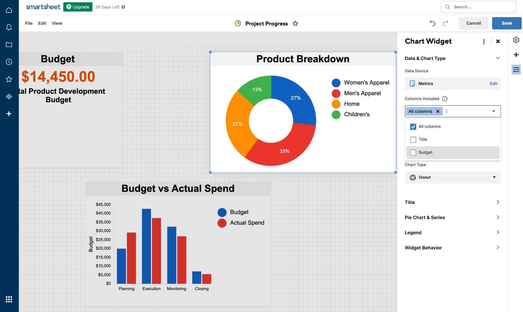Click the undo arrow icon

(x=432, y=23)
